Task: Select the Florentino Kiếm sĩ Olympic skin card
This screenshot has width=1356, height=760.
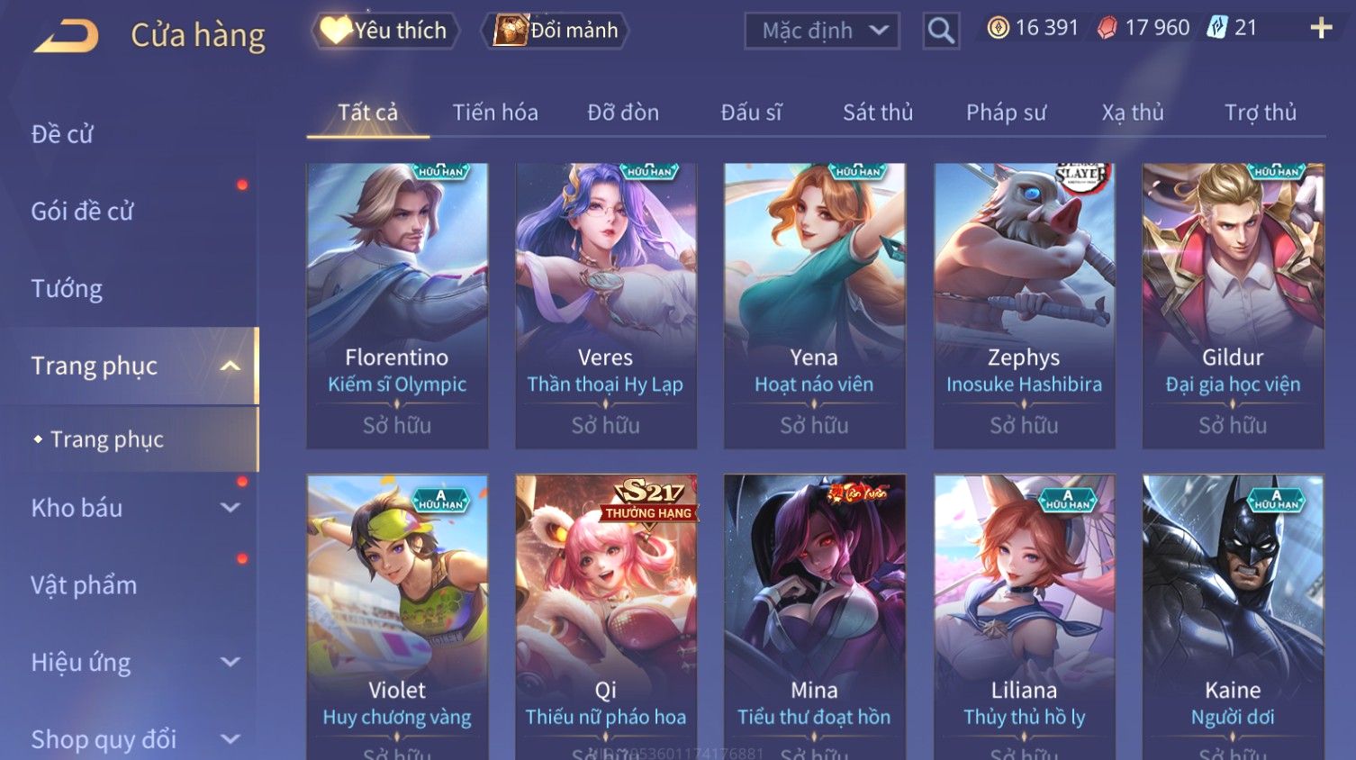Action: [x=397, y=306]
